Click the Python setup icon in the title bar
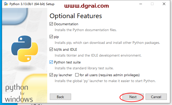 tap(6, 4)
